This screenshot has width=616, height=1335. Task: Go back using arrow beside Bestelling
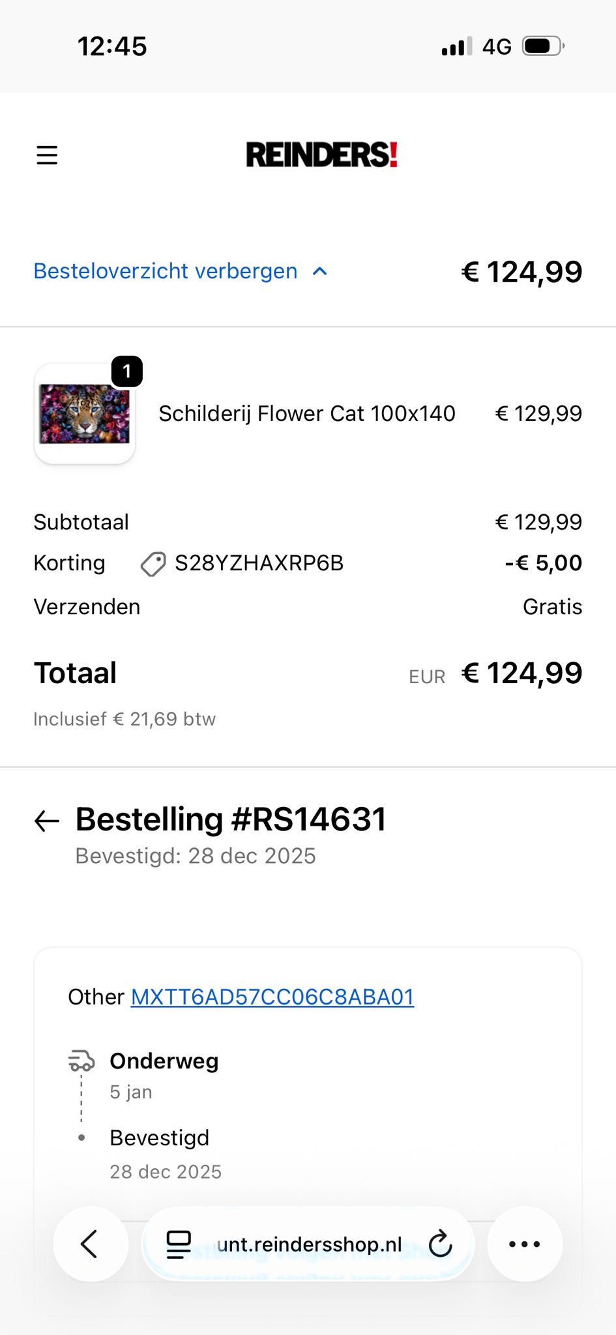(x=47, y=821)
